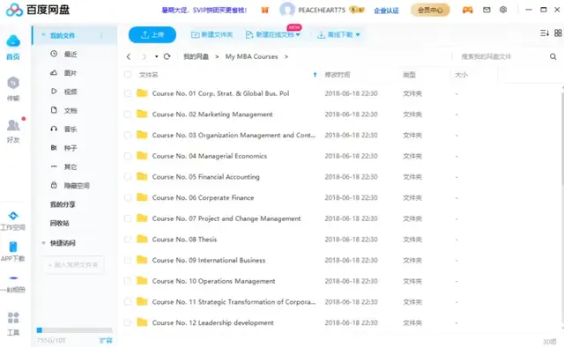564x347 pixels.
Task: Go back with the left arrow
Action: [x=129, y=56]
